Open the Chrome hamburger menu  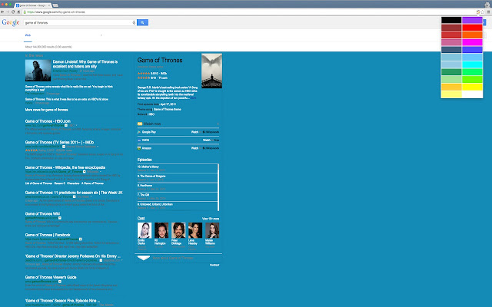click(488, 12)
